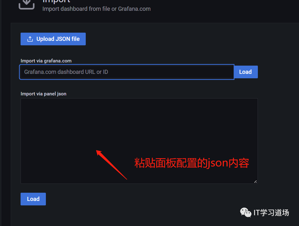
Task: Click Load beside the grafana.com URL field
Action: click(x=246, y=72)
